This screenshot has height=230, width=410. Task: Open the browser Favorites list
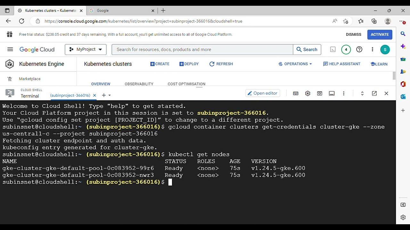361,21
